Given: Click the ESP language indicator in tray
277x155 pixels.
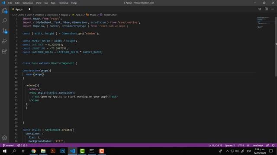Looking at the screenshot, I should point(249,151).
